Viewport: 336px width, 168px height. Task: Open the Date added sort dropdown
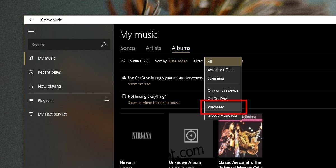tap(178, 61)
